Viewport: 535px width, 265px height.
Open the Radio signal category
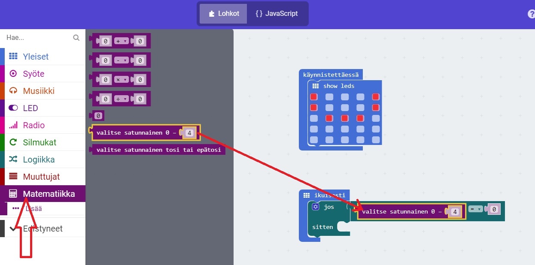coord(13,125)
